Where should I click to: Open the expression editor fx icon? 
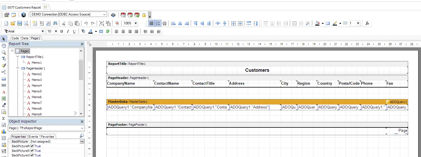[367, 23]
